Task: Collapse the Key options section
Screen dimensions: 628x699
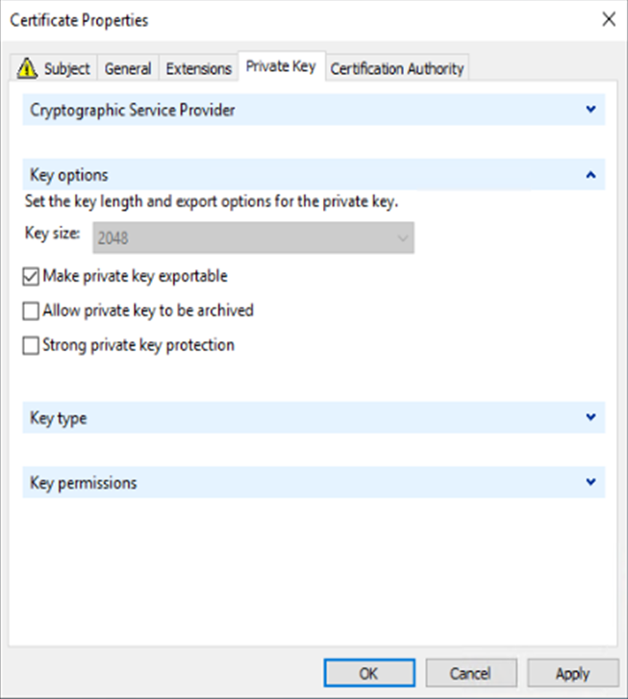Action: pyautogui.click(x=590, y=175)
